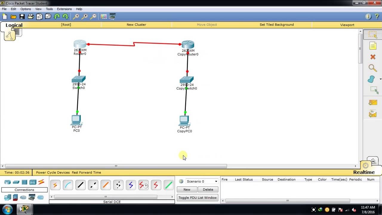Select Switches device category
The height and width of the screenshot is (215, 382).
click(x=16, y=182)
